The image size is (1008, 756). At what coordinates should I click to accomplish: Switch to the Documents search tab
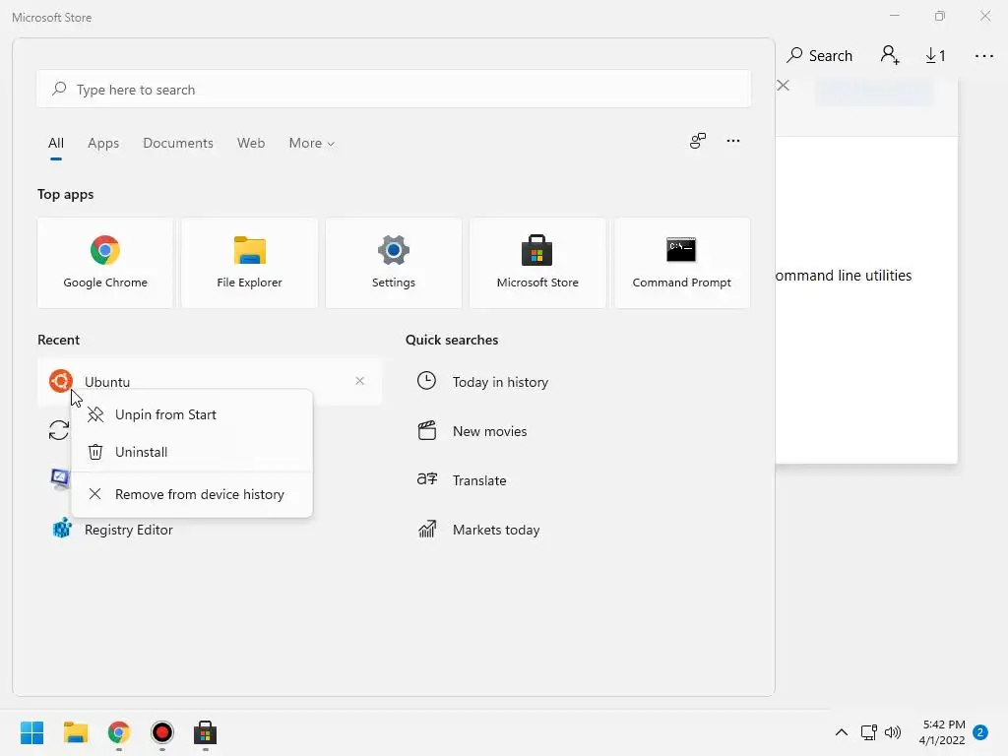tap(178, 144)
